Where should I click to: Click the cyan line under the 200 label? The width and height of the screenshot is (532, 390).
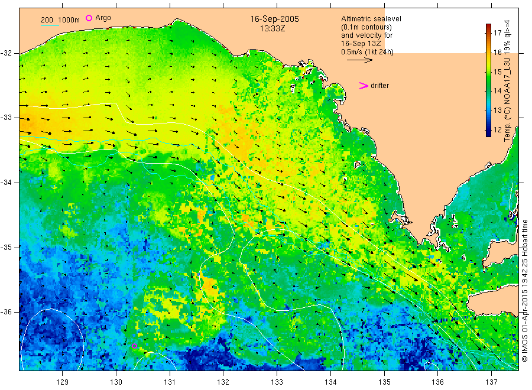[x=50, y=25]
